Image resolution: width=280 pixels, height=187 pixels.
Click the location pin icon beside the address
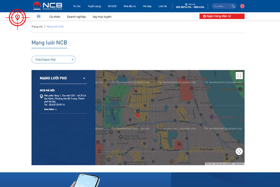pos(41,96)
